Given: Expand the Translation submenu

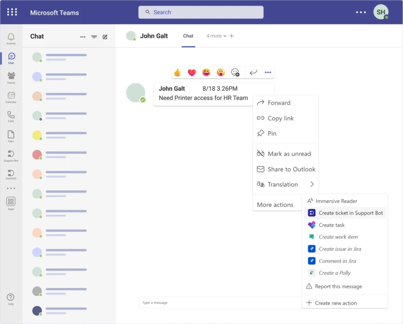Looking at the screenshot, I should pos(285,184).
